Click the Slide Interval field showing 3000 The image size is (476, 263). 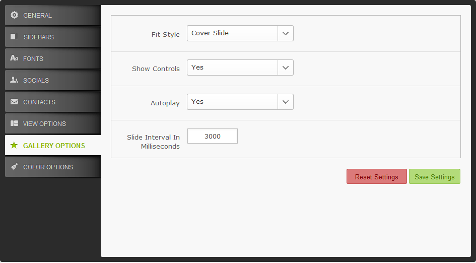(x=213, y=137)
